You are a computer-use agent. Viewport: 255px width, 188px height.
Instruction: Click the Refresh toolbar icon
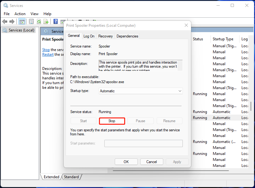38,21
